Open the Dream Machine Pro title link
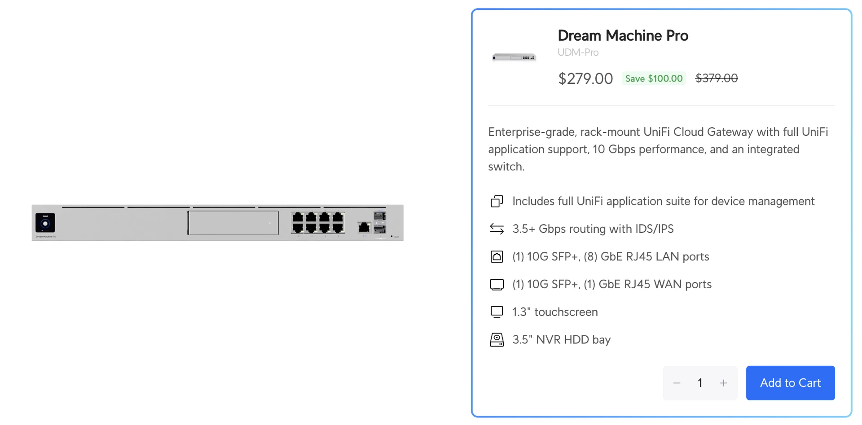Image resolution: width=862 pixels, height=425 pixels. pyautogui.click(x=623, y=35)
